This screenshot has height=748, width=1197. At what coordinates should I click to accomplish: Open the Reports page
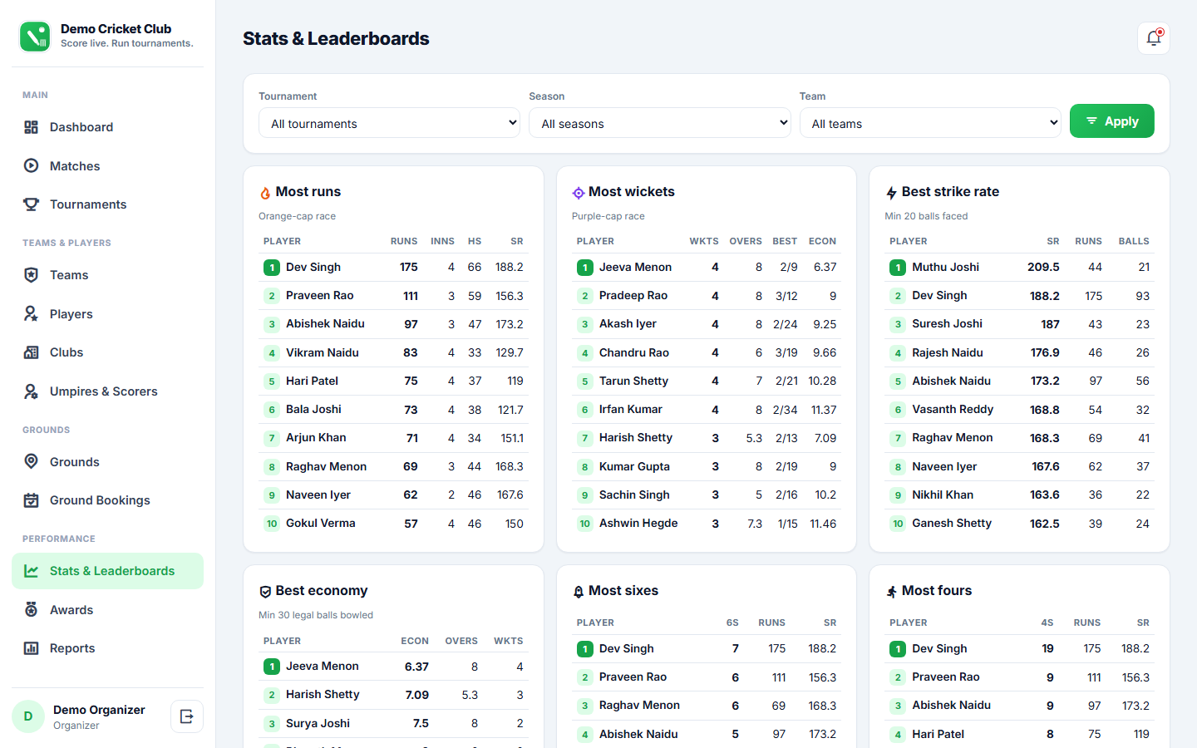[x=108, y=648]
